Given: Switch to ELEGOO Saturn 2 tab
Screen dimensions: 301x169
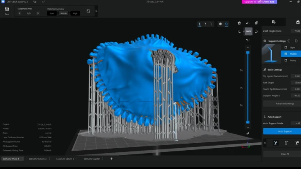Looking at the screenshot, I should coord(38,159).
